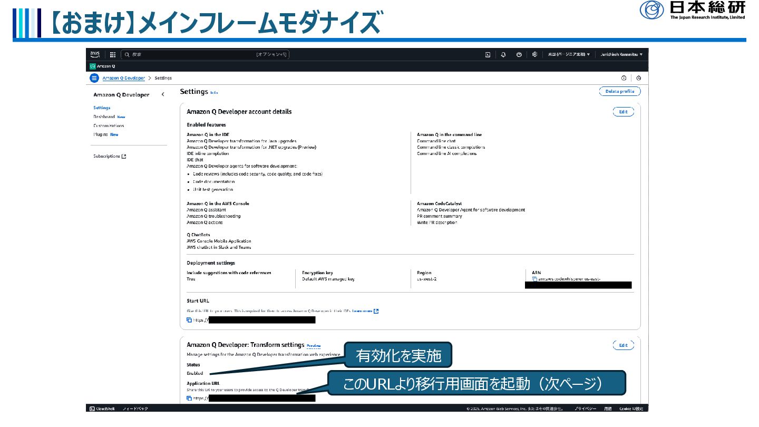759x427 pixels.
Task: Click the Delete profile button
Action: click(620, 91)
